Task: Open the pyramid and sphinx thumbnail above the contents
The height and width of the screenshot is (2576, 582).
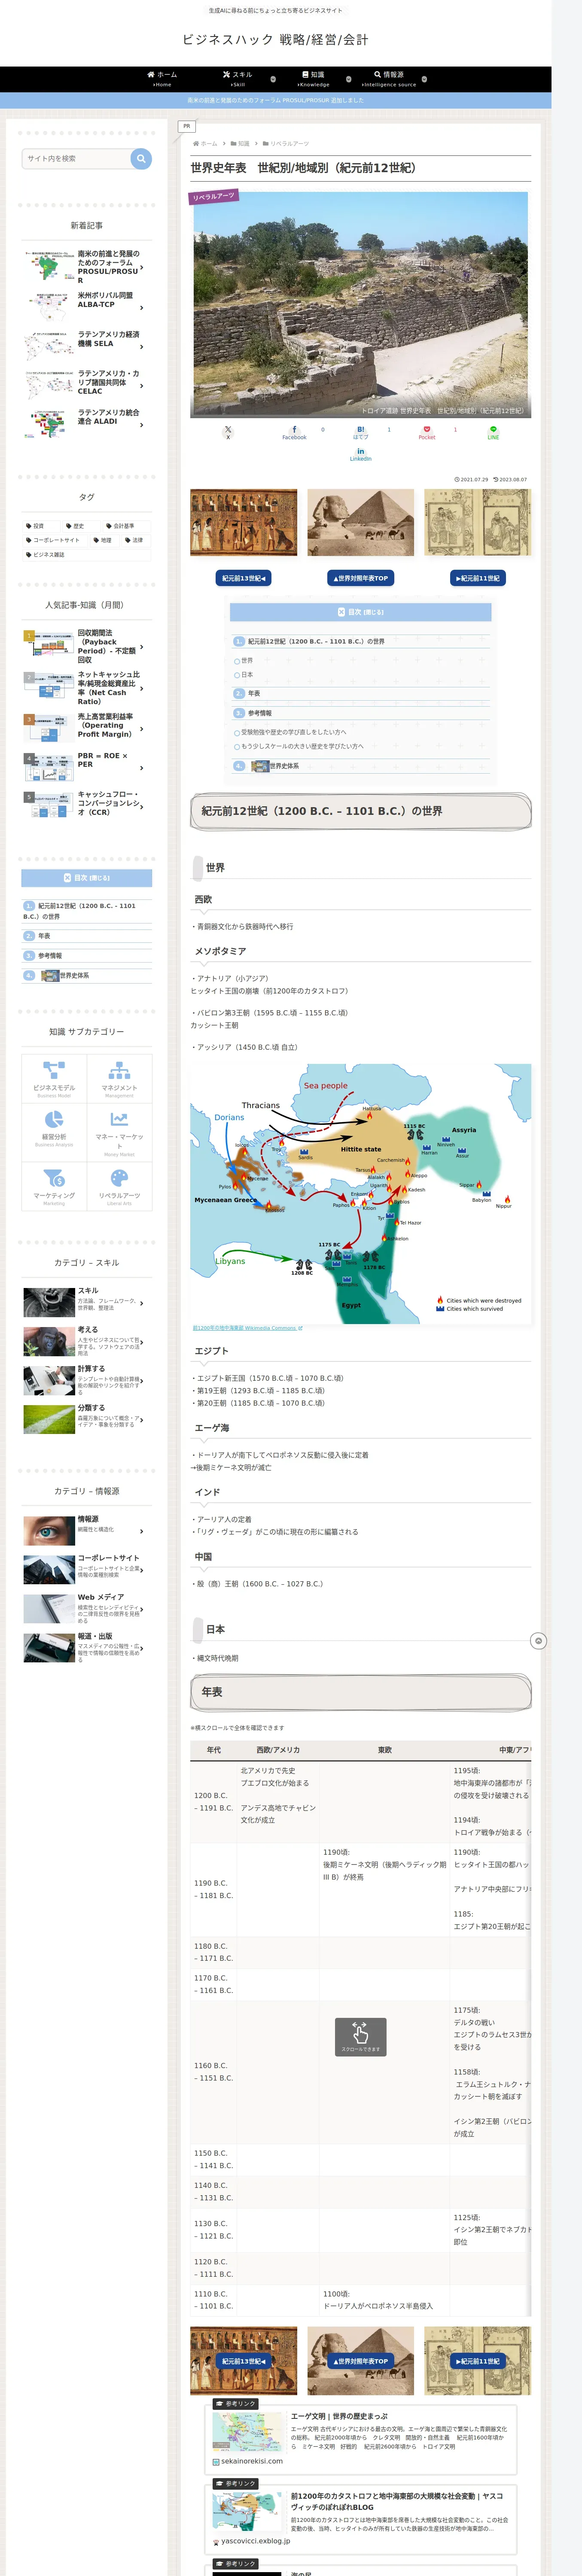Action: click(361, 522)
